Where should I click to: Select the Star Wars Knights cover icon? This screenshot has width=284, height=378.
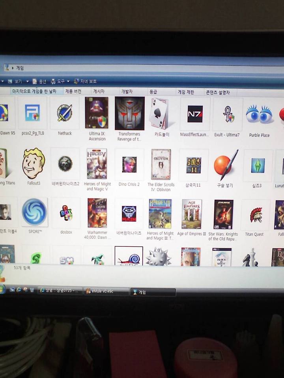coord(223,214)
